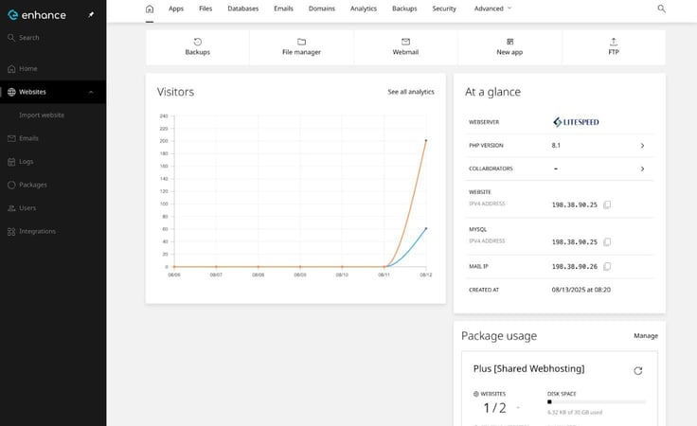The image size is (697, 426).
Task: Expand the Advanced dropdown menu
Action: click(x=492, y=9)
